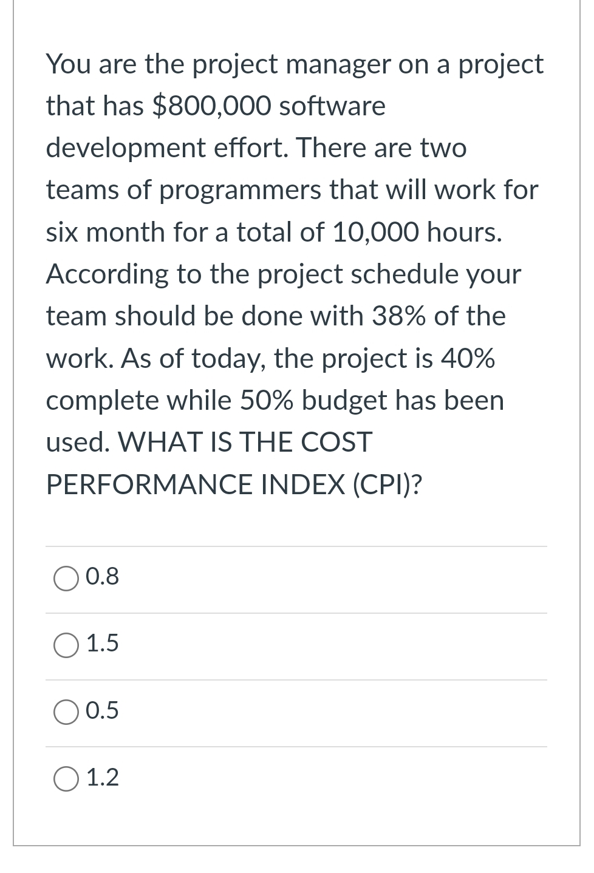Click the word "PERFORMANCE" in the question
594x873 pixels.
(149, 484)
